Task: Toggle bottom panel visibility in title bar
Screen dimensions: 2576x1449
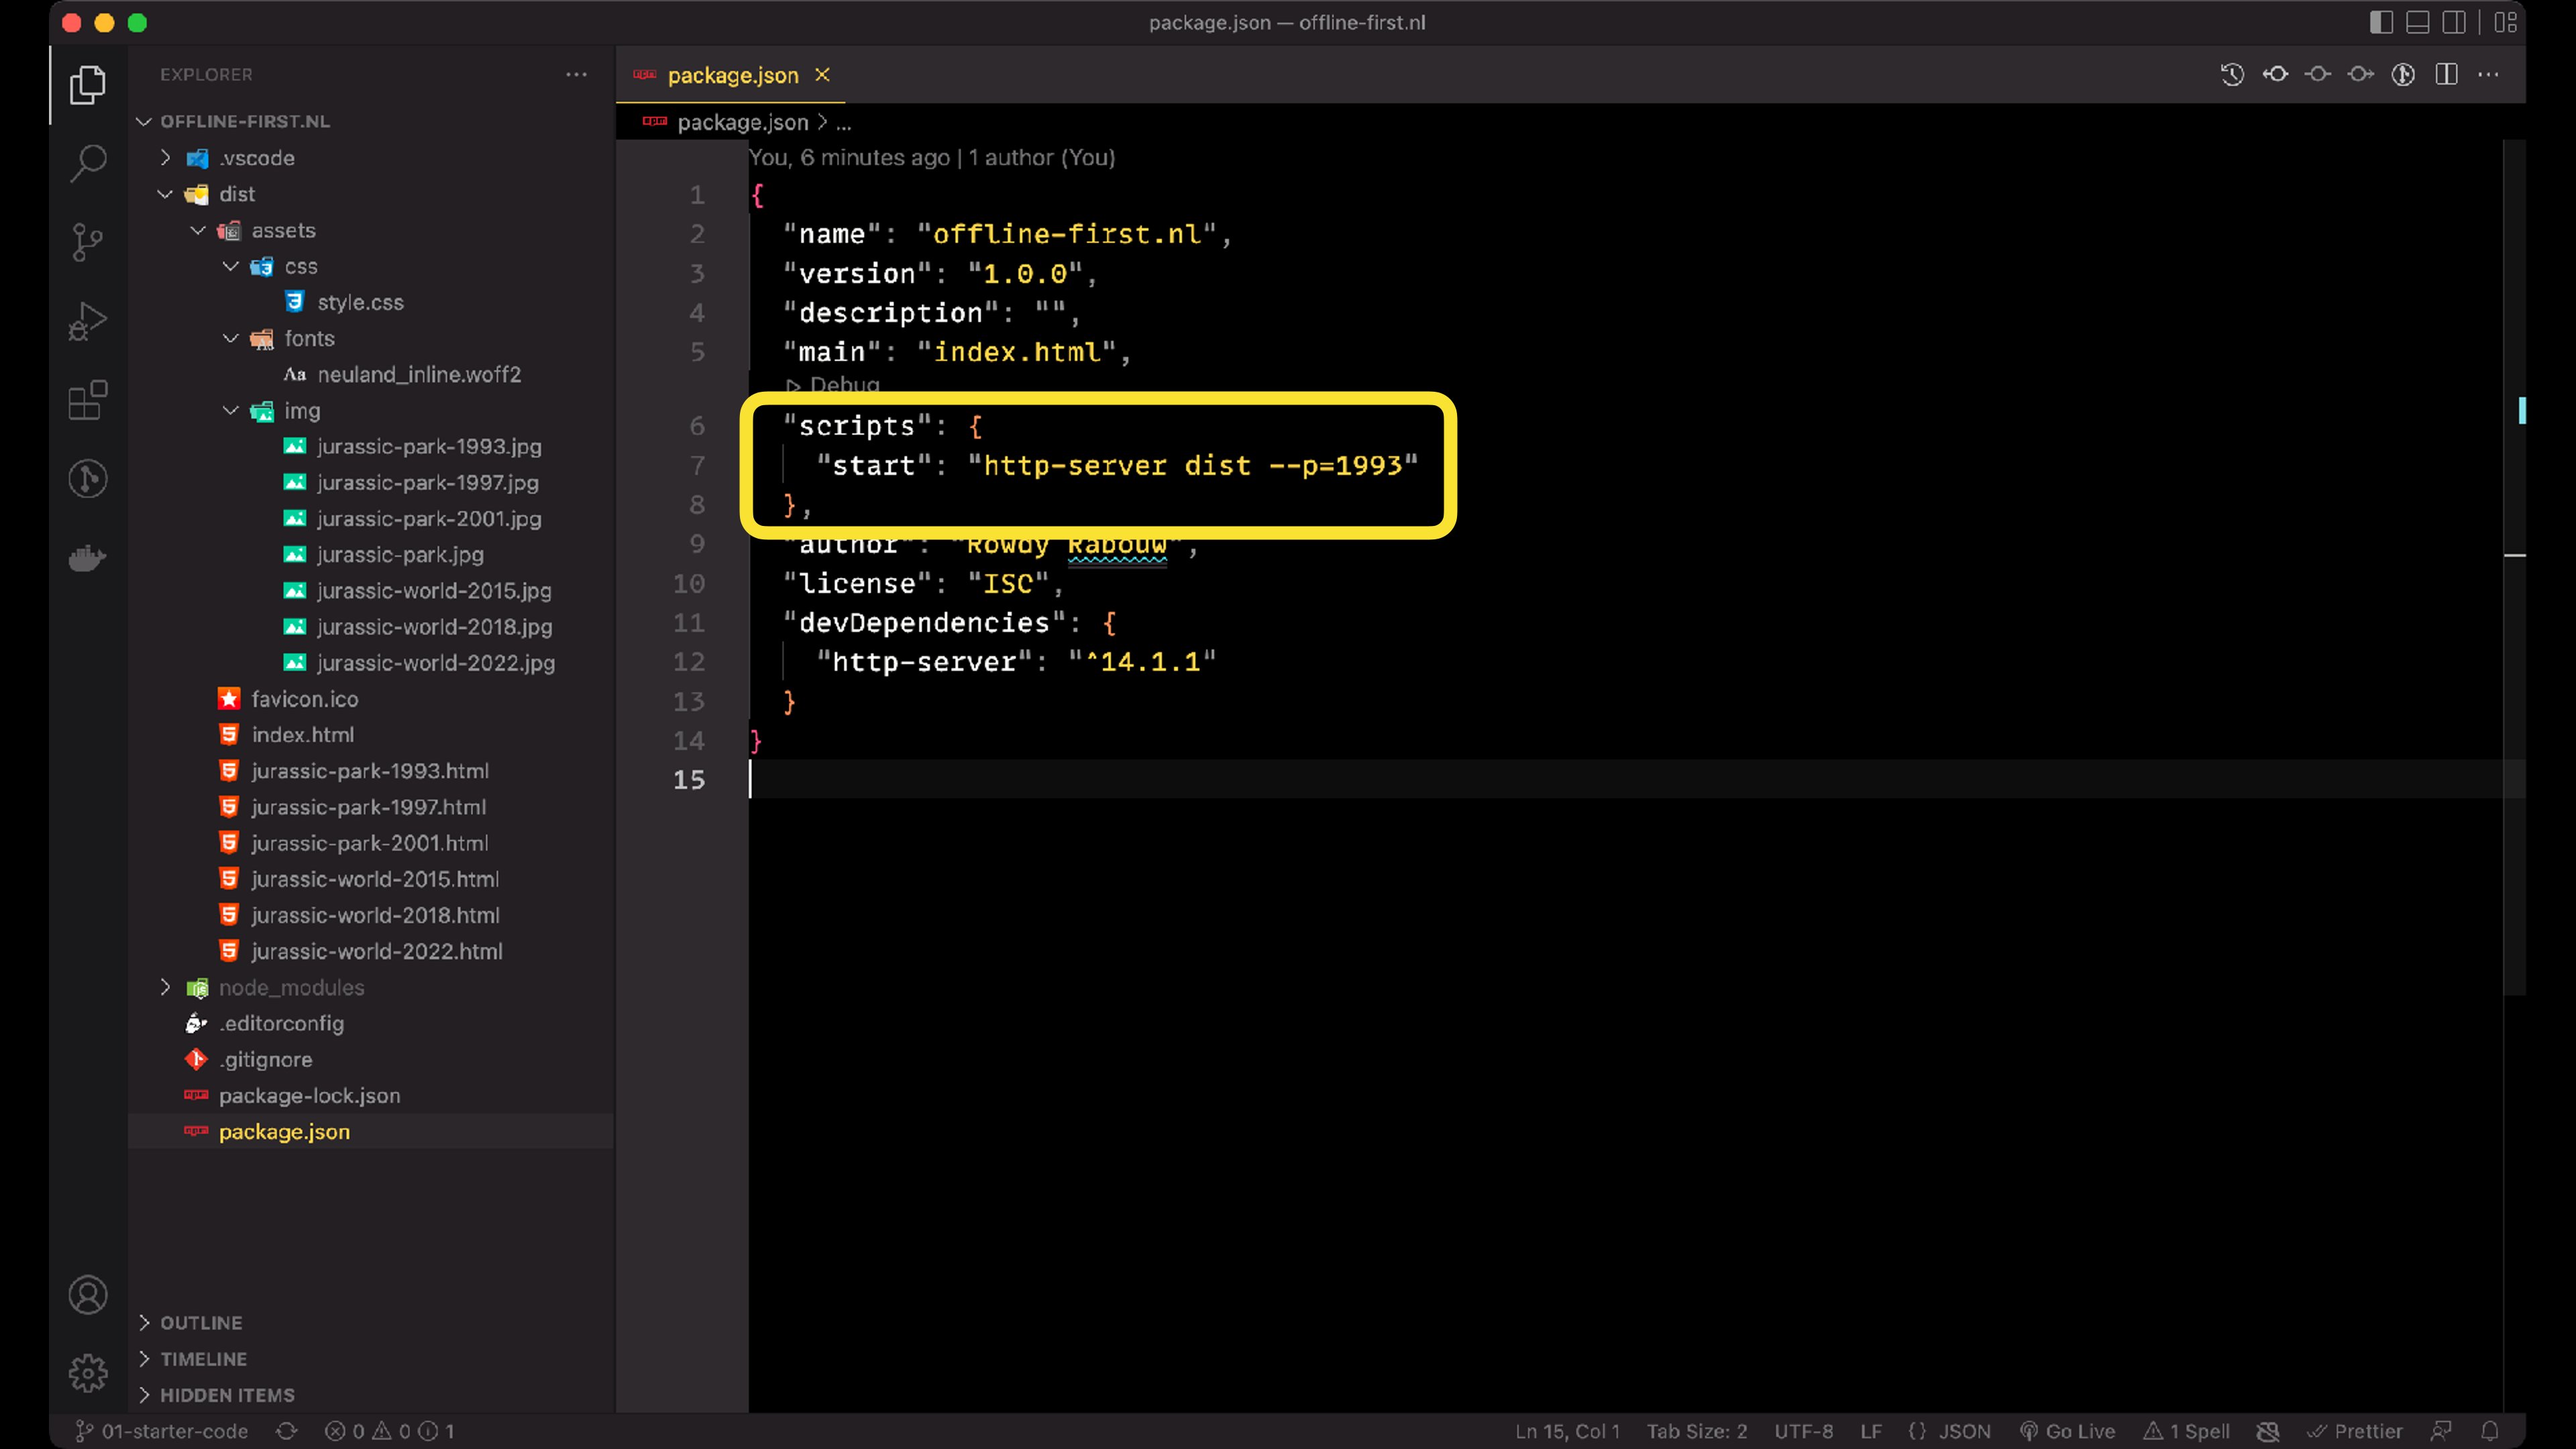Action: [x=2417, y=22]
